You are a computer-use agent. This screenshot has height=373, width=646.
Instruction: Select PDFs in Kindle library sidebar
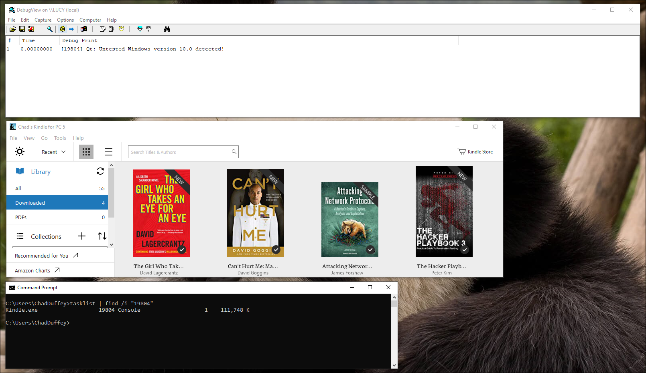[57, 217]
